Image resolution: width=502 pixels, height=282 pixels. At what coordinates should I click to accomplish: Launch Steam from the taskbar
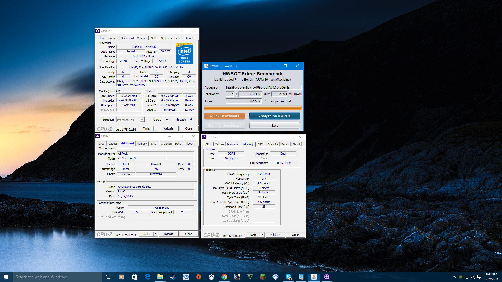tap(173, 277)
